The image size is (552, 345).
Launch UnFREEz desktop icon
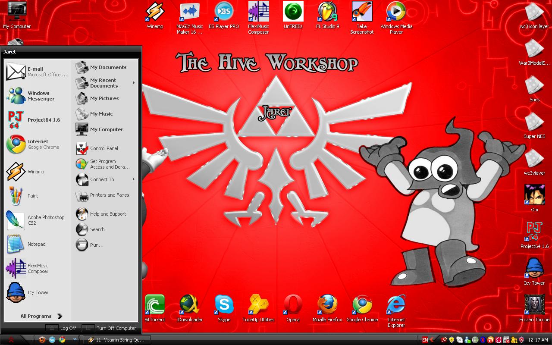(x=293, y=15)
